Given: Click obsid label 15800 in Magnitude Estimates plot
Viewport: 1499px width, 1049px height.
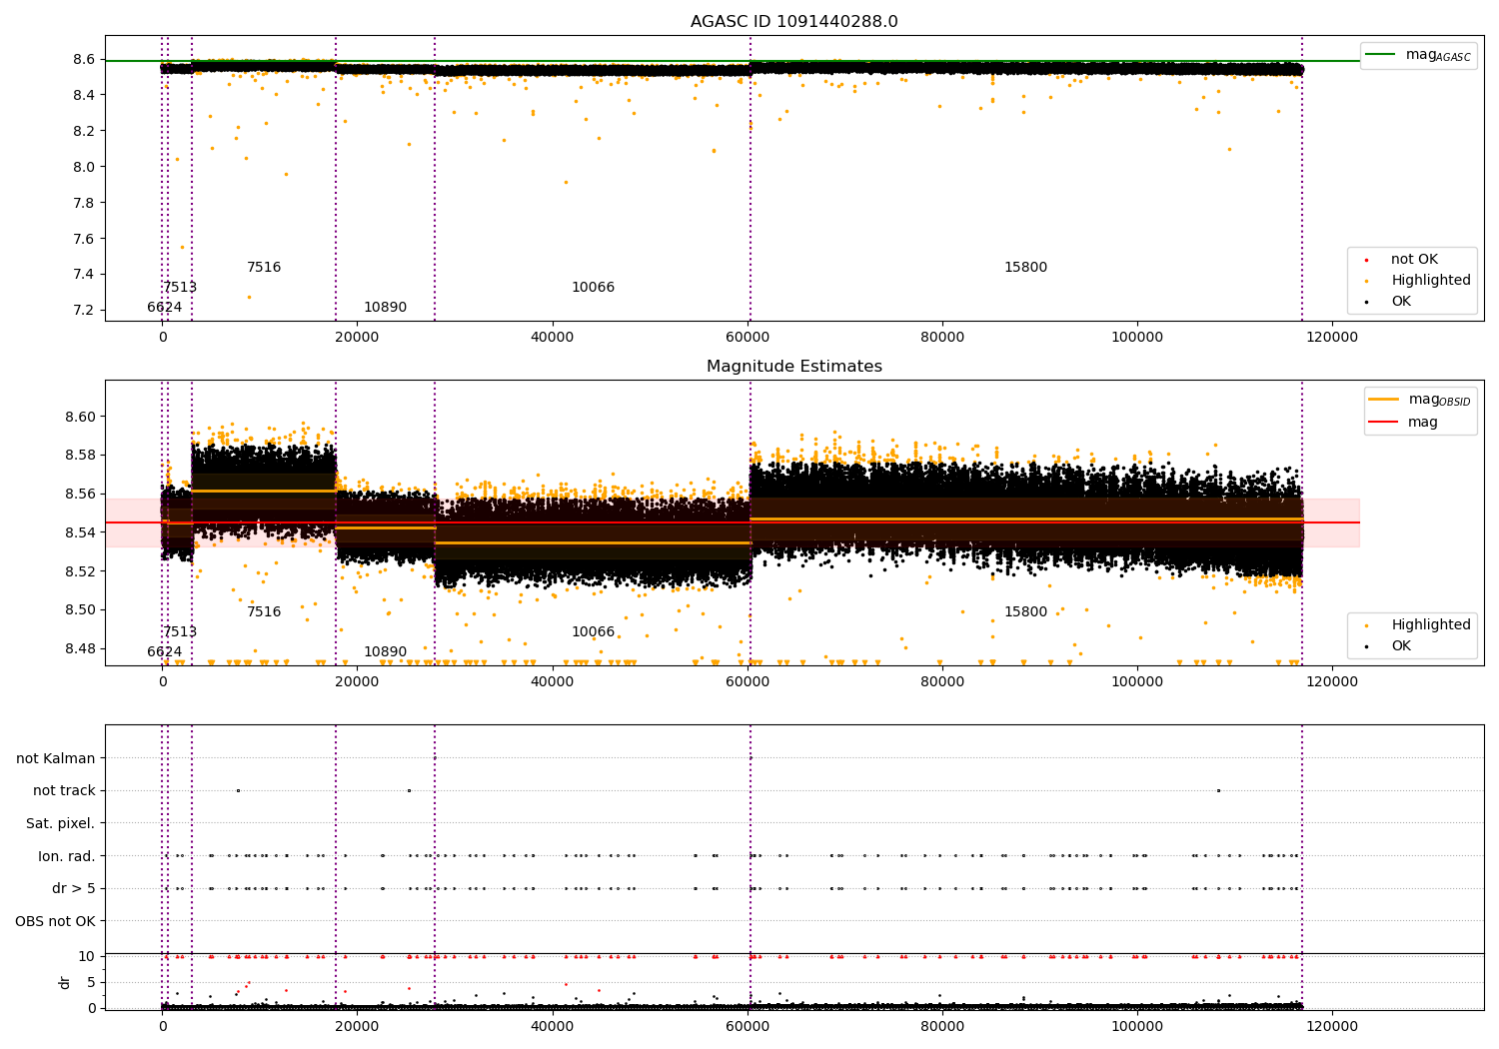Looking at the screenshot, I should (x=1025, y=612).
